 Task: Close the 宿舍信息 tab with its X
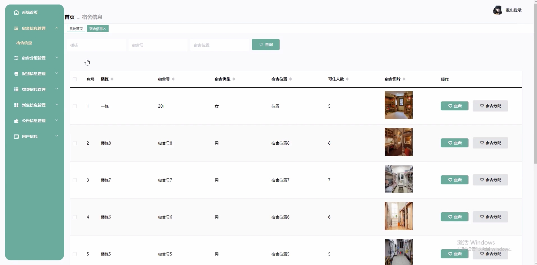(x=105, y=29)
